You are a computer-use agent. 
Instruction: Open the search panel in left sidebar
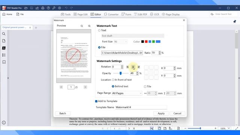point(4,34)
